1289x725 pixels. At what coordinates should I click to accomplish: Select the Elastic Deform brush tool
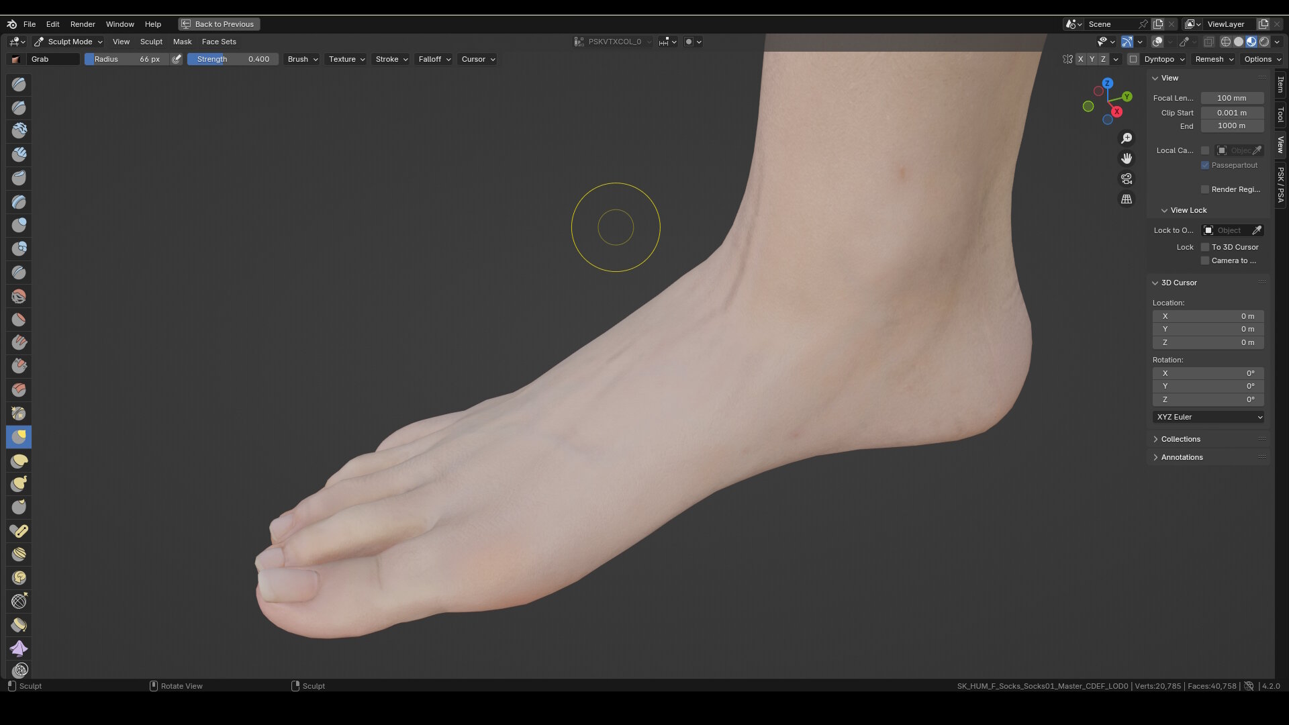tap(19, 461)
